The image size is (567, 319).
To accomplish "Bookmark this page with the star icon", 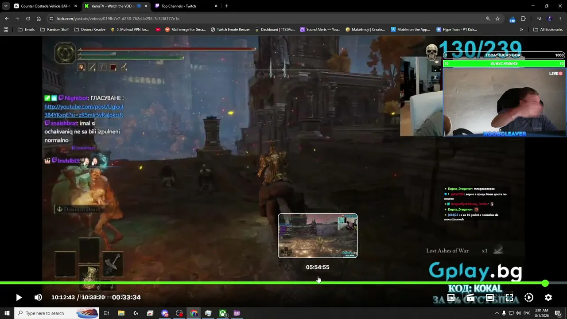I will pos(497,19).
